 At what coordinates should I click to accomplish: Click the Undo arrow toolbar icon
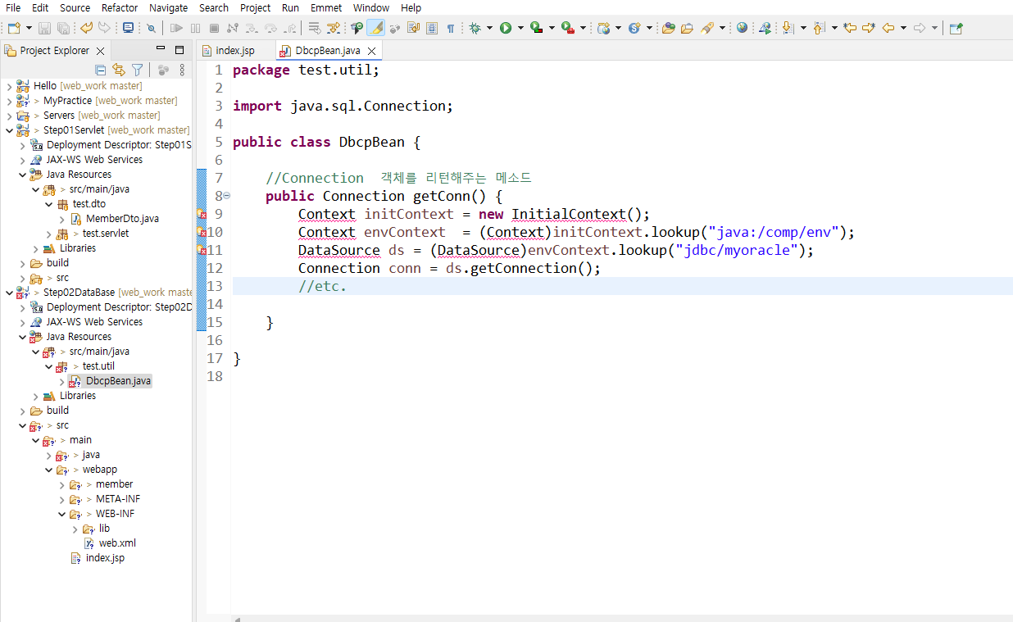point(86,28)
